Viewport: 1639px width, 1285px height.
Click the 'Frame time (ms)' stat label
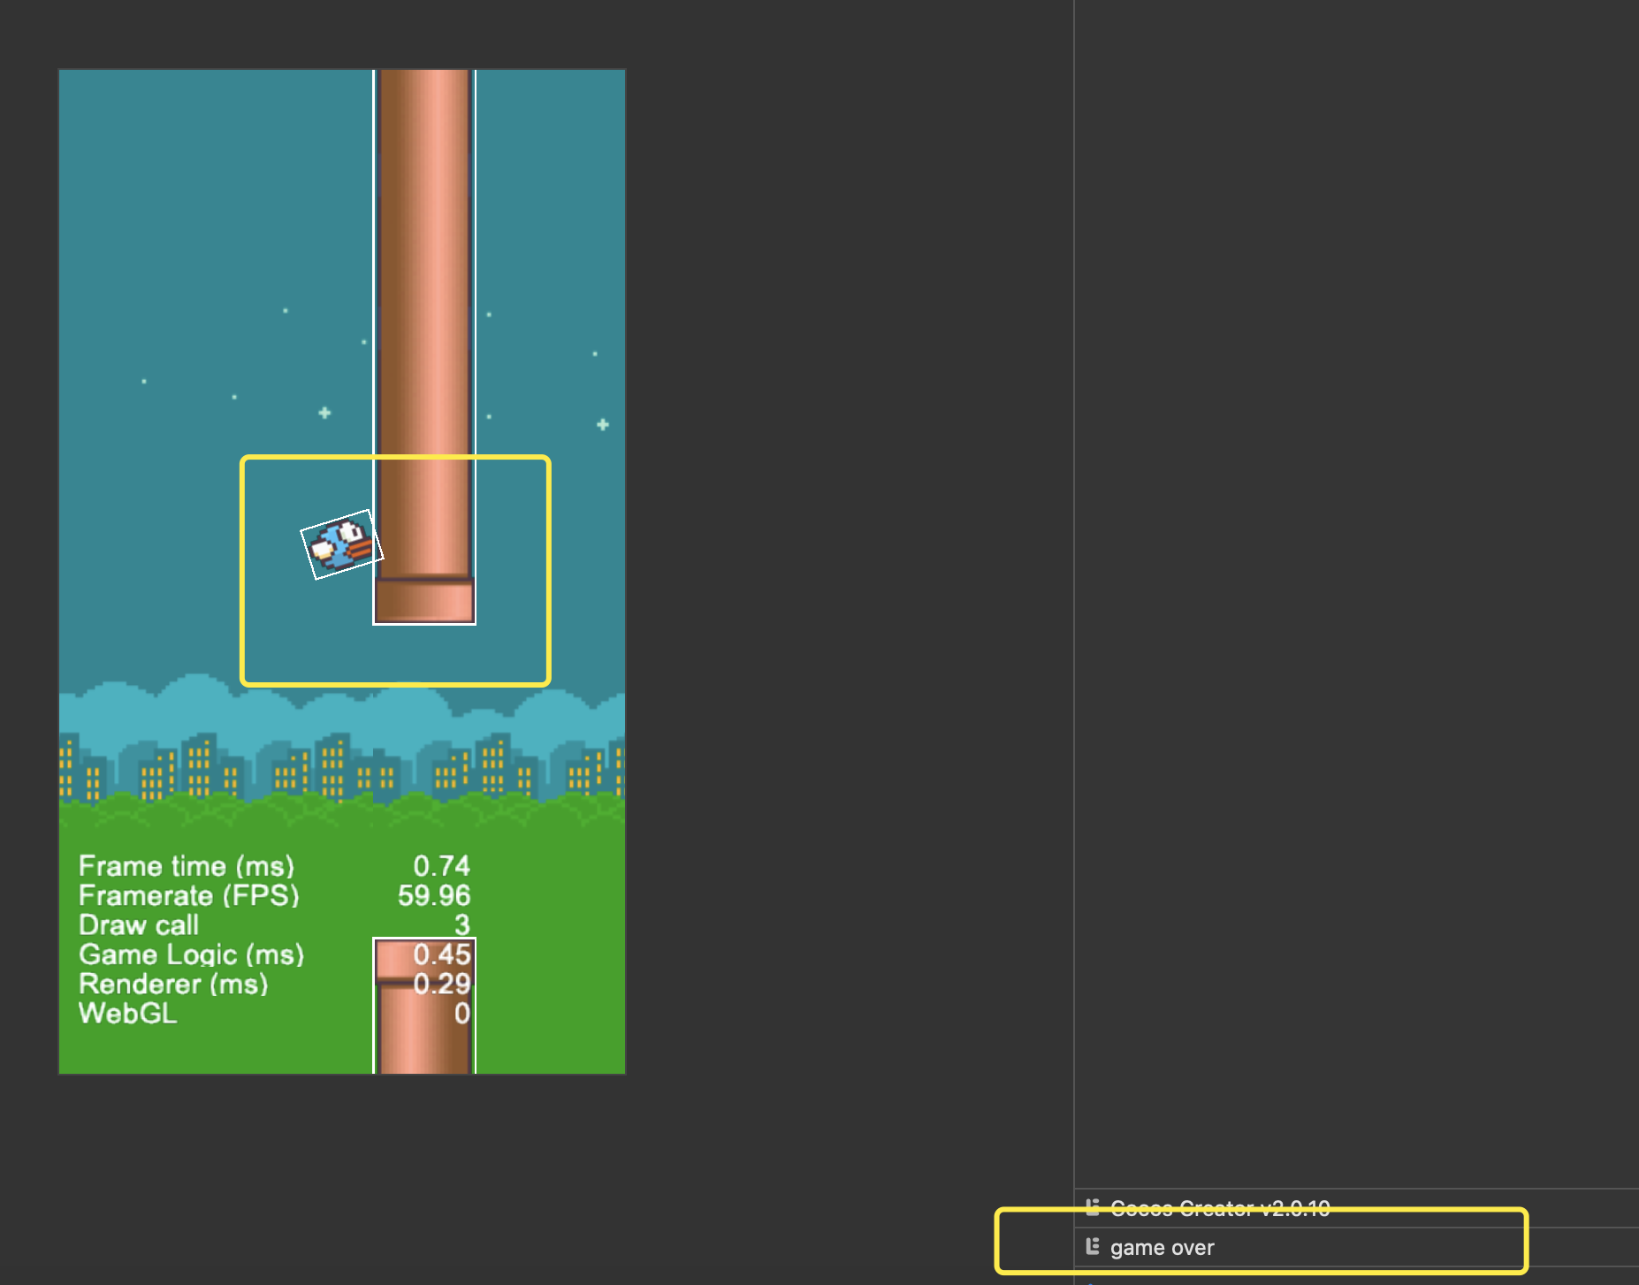(187, 866)
